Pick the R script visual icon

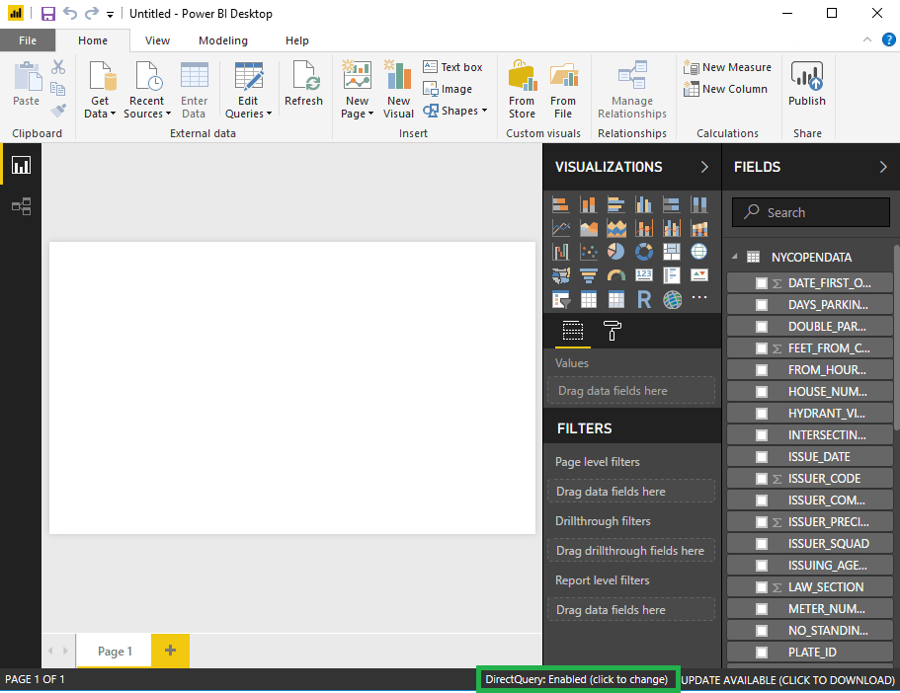(x=643, y=299)
